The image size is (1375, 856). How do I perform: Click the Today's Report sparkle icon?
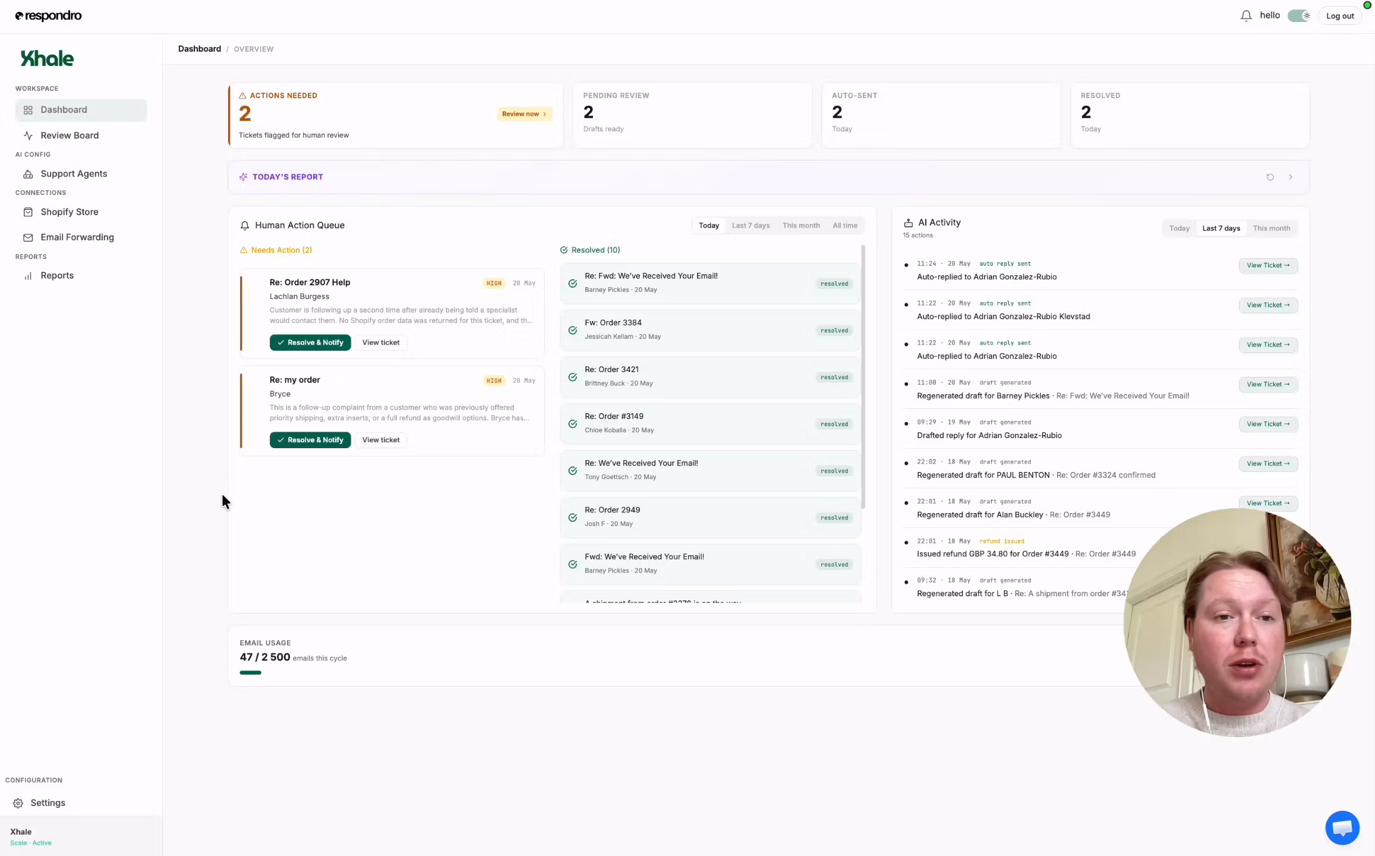point(243,177)
